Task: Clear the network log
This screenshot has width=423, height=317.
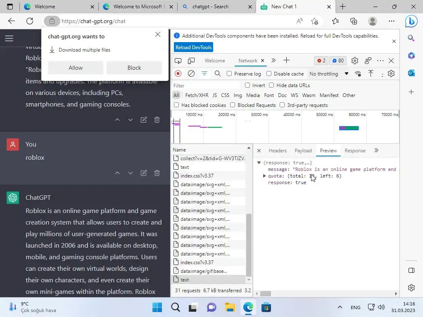Action: point(191,73)
